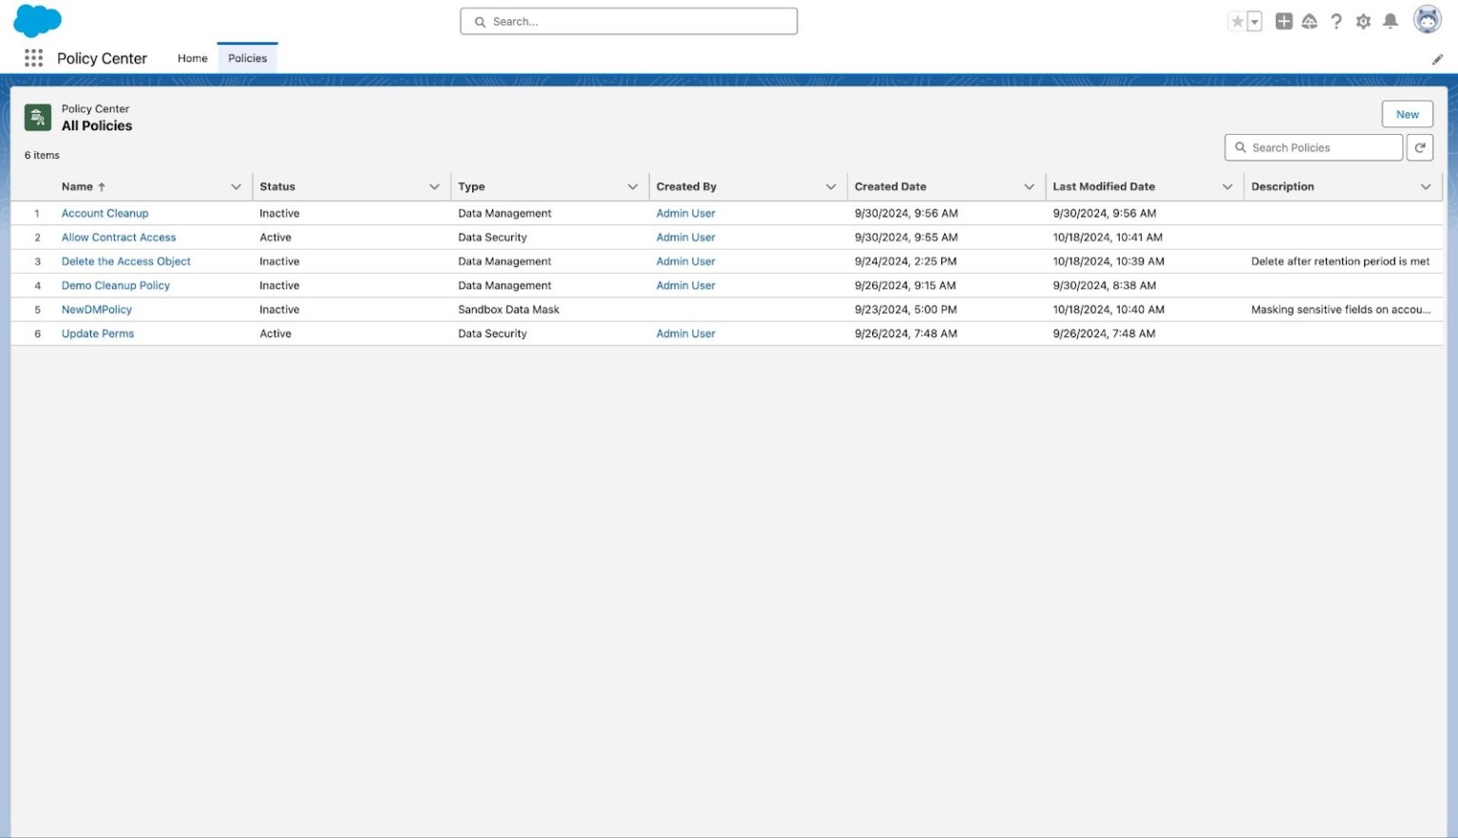Click the Salesforce cloud logo
The height and width of the screenshot is (838, 1458).
tap(37, 21)
